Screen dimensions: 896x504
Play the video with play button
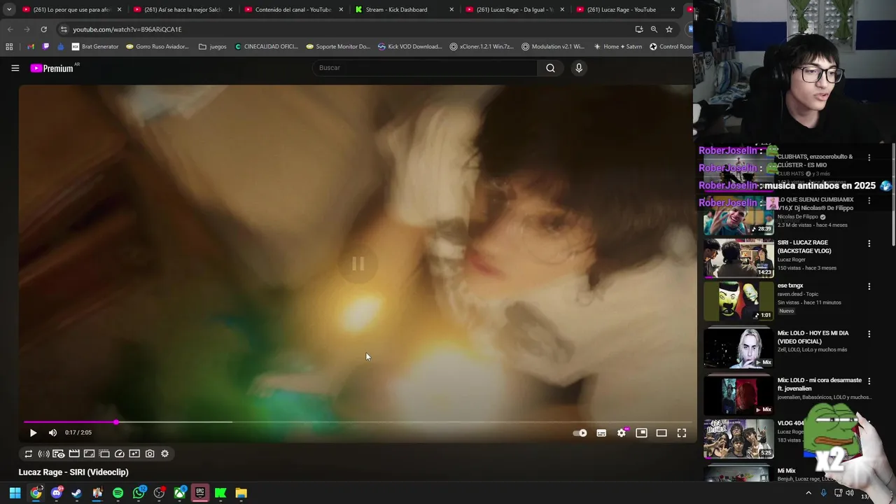33,433
